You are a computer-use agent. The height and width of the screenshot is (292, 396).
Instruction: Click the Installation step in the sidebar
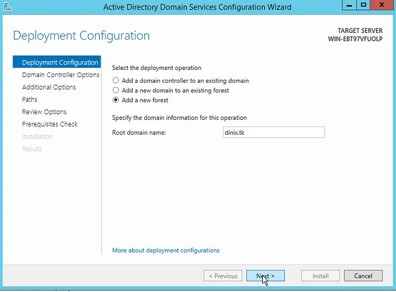point(37,137)
